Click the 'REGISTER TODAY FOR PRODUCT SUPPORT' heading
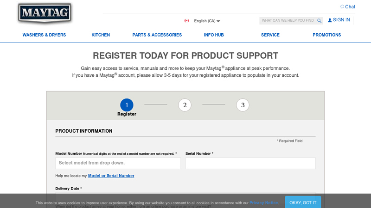The width and height of the screenshot is (371, 208). coord(185,55)
